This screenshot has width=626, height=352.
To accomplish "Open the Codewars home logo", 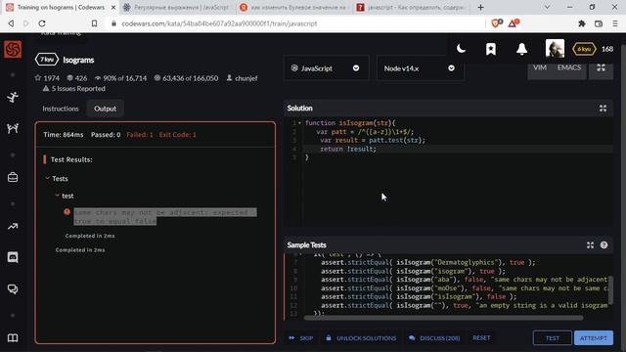I will (13, 50).
